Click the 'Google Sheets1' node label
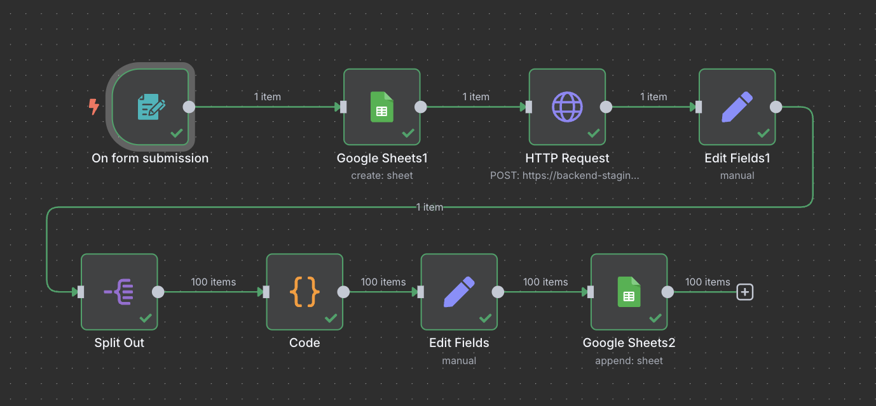 point(382,159)
